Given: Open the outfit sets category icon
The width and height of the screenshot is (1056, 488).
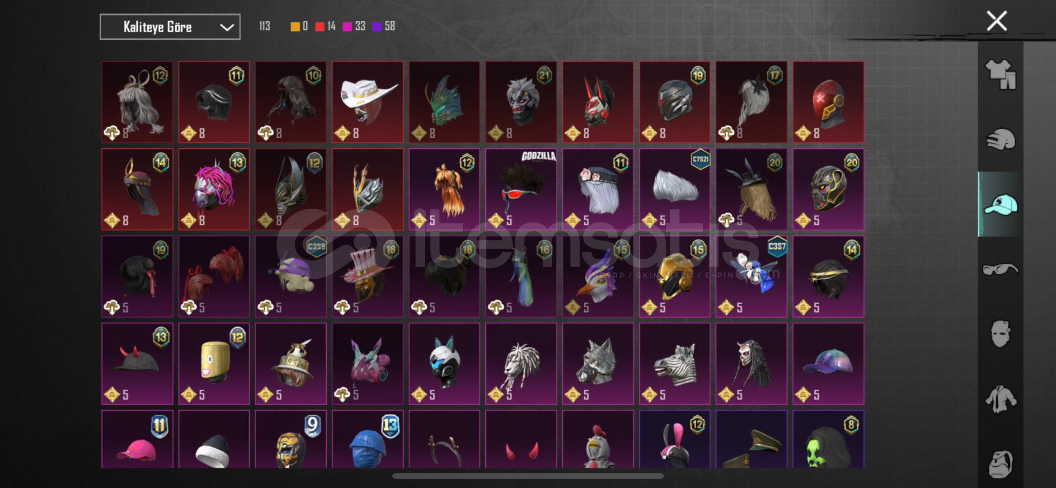Looking at the screenshot, I should (x=1000, y=74).
